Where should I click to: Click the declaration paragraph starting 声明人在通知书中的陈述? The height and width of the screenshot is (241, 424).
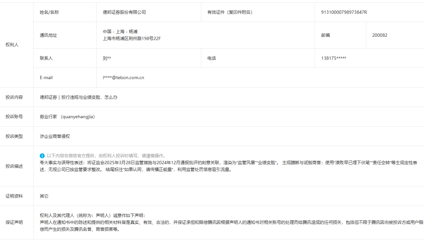point(231,226)
